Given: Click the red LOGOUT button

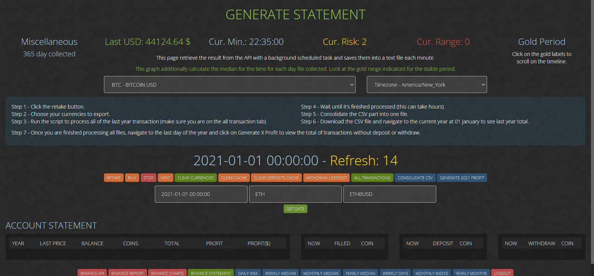Looking at the screenshot, I should pyautogui.click(x=502, y=273).
